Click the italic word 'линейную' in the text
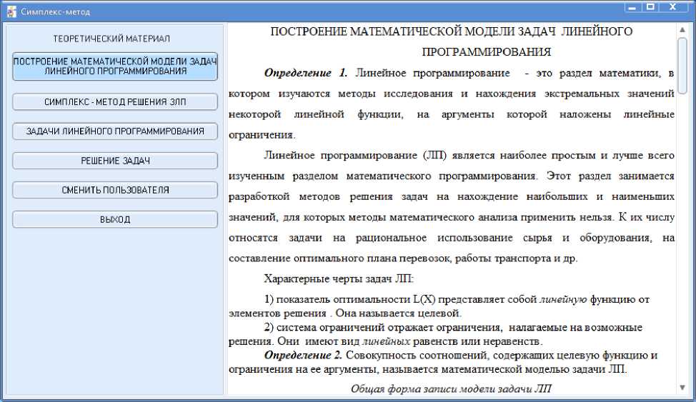 pos(563,299)
